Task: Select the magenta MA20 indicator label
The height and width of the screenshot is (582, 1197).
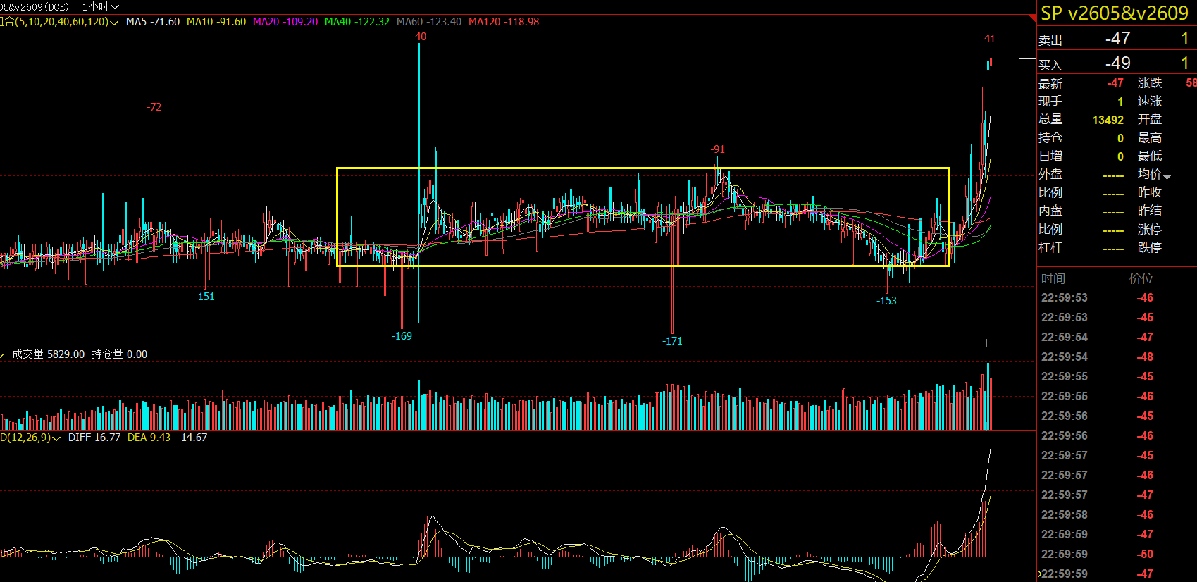Action: [285, 22]
